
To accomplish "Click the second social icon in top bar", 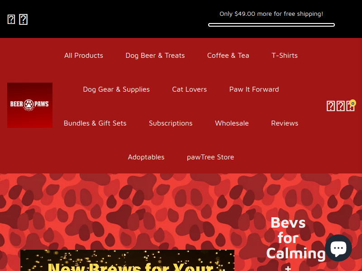I will point(24,19).
